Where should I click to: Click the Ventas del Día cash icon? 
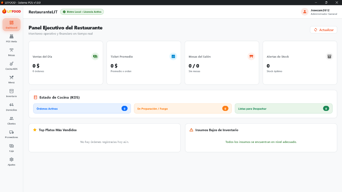[x=95, y=56]
